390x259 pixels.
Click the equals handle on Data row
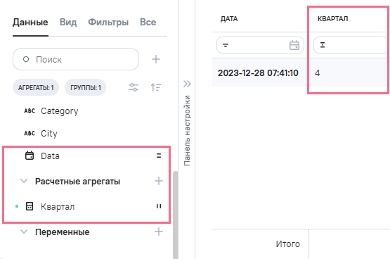click(x=159, y=156)
